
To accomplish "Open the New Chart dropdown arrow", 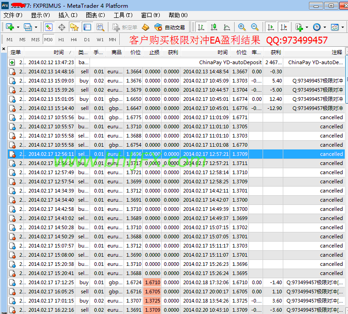I will click(x=18, y=27).
